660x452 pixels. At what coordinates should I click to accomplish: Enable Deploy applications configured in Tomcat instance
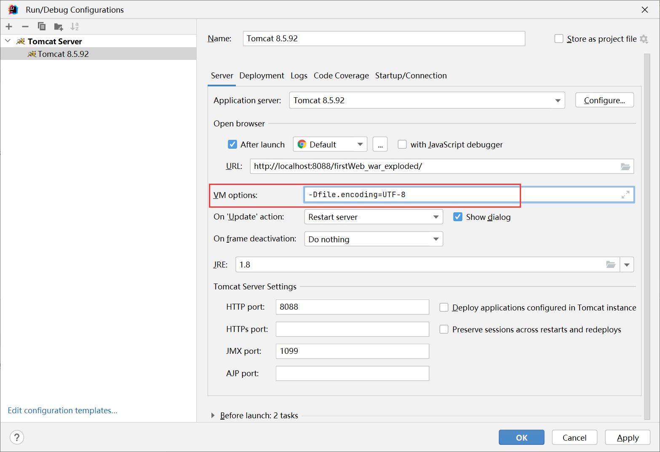click(444, 308)
